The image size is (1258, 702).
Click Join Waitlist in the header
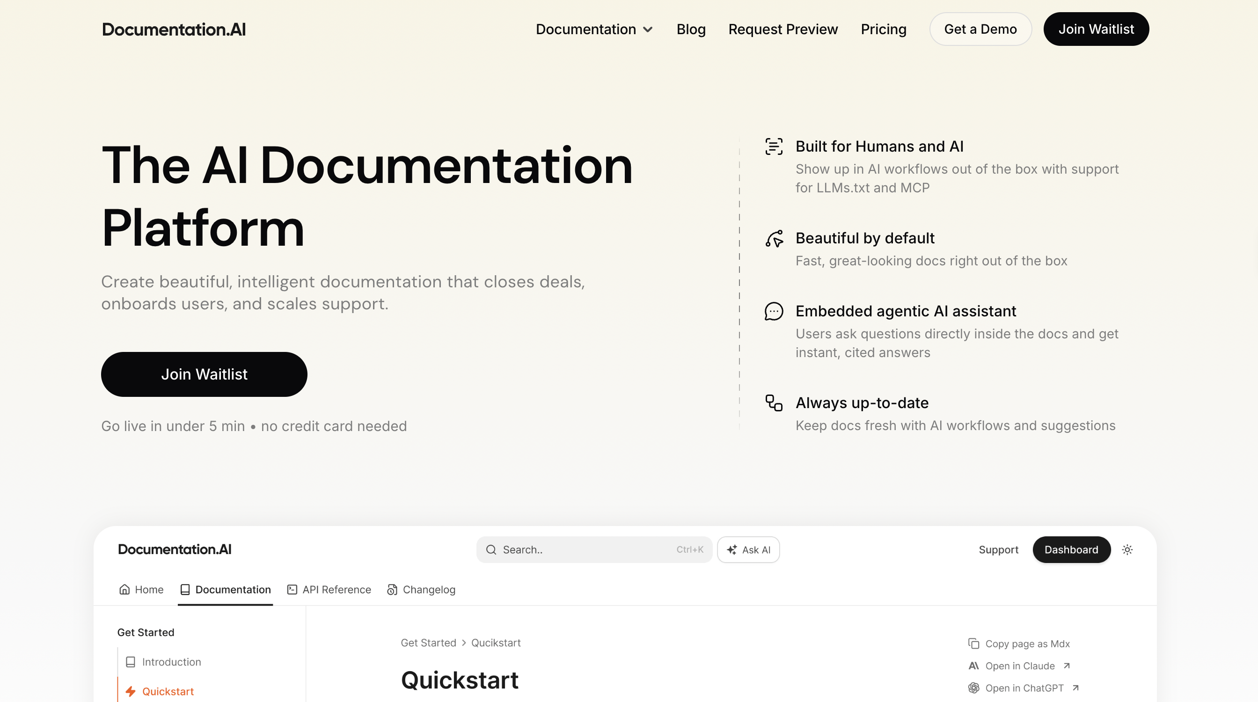(1096, 29)
